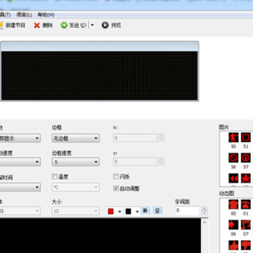Click the red X 删除 delete icon
Screen dimensions: 253x253
click(37, 25)
